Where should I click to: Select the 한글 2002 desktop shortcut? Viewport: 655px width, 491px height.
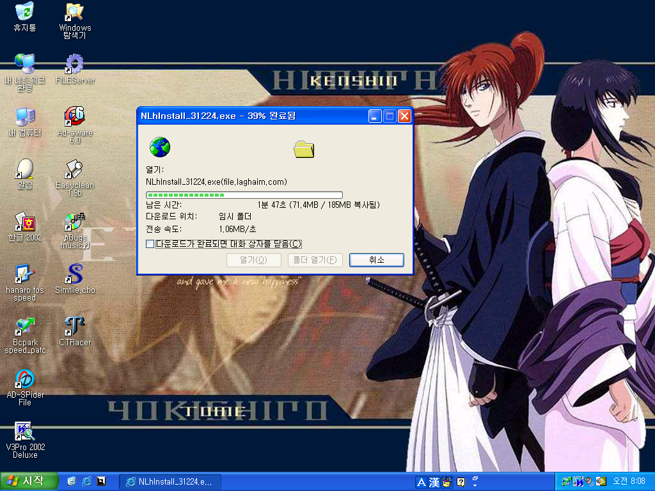click(x=25, y=226)
